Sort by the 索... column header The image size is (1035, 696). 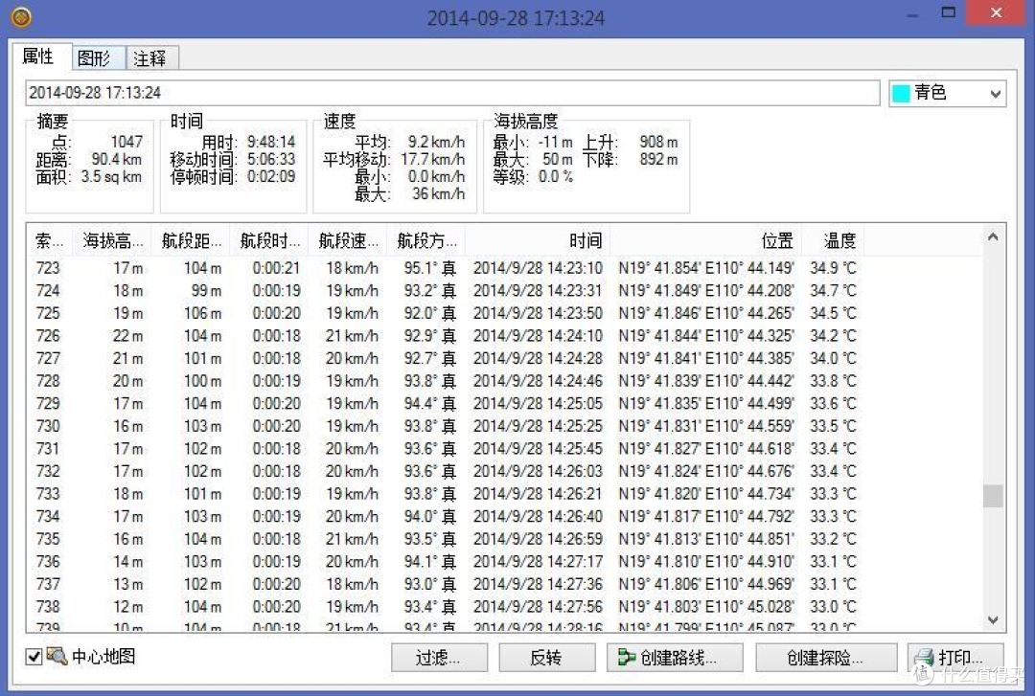pyautogui.click(x=50, y=241)
